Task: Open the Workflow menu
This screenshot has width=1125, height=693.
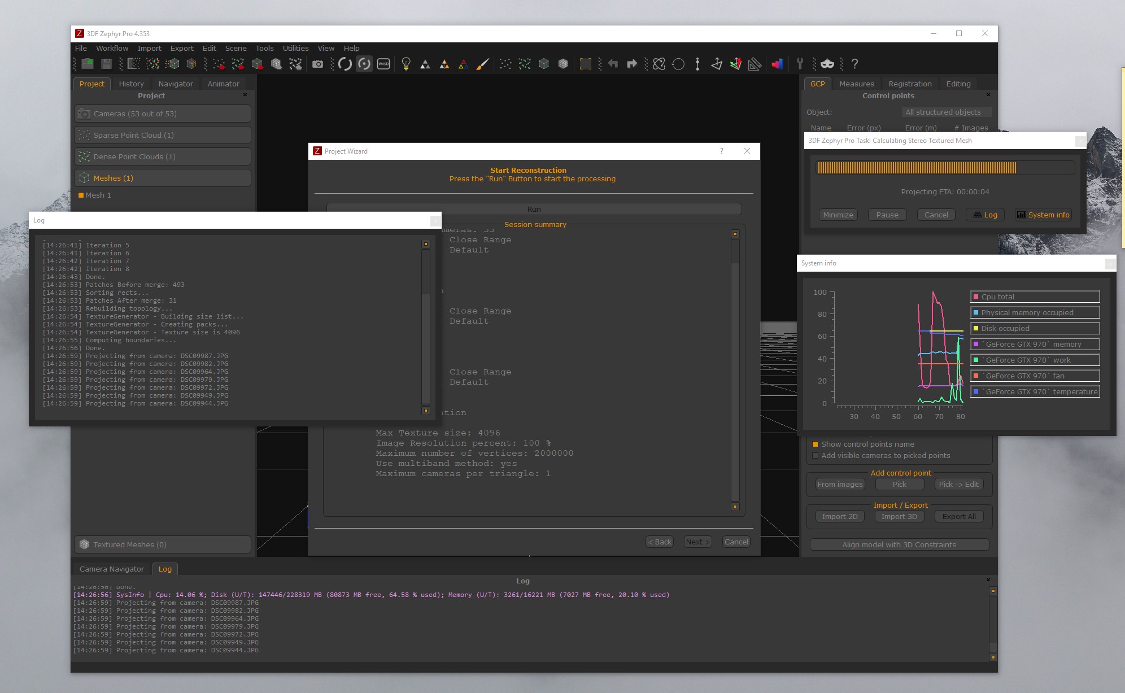Action: pos(112,49)
